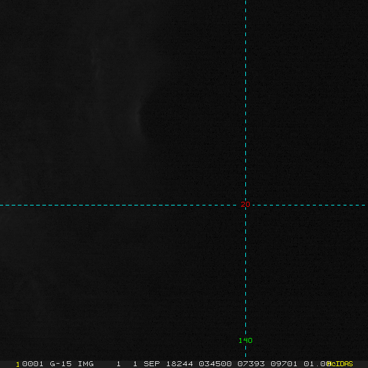
Task: Click the dashed latitude line left of center
Action: (123, 205)
